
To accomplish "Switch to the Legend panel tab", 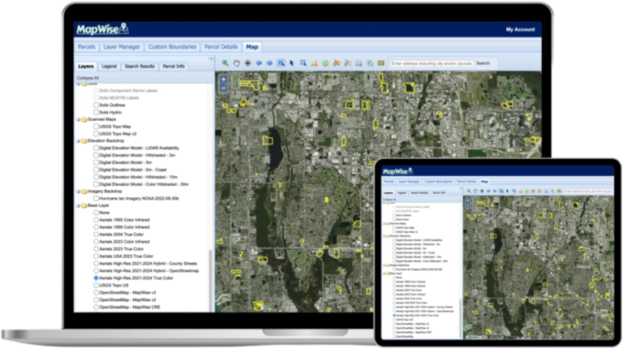I will tap(109, 67).
